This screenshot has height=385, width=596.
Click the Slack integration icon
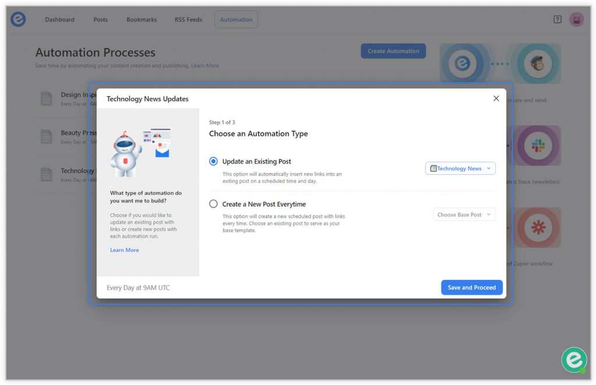point(538,146)
